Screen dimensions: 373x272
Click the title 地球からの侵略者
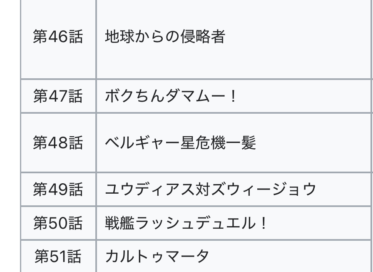[165, 37]
